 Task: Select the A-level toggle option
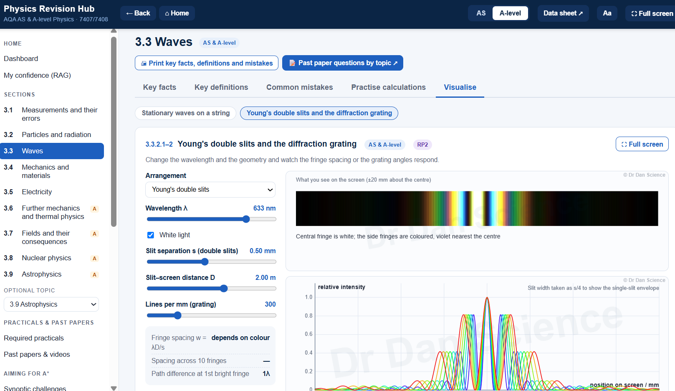tap(510, 13)
